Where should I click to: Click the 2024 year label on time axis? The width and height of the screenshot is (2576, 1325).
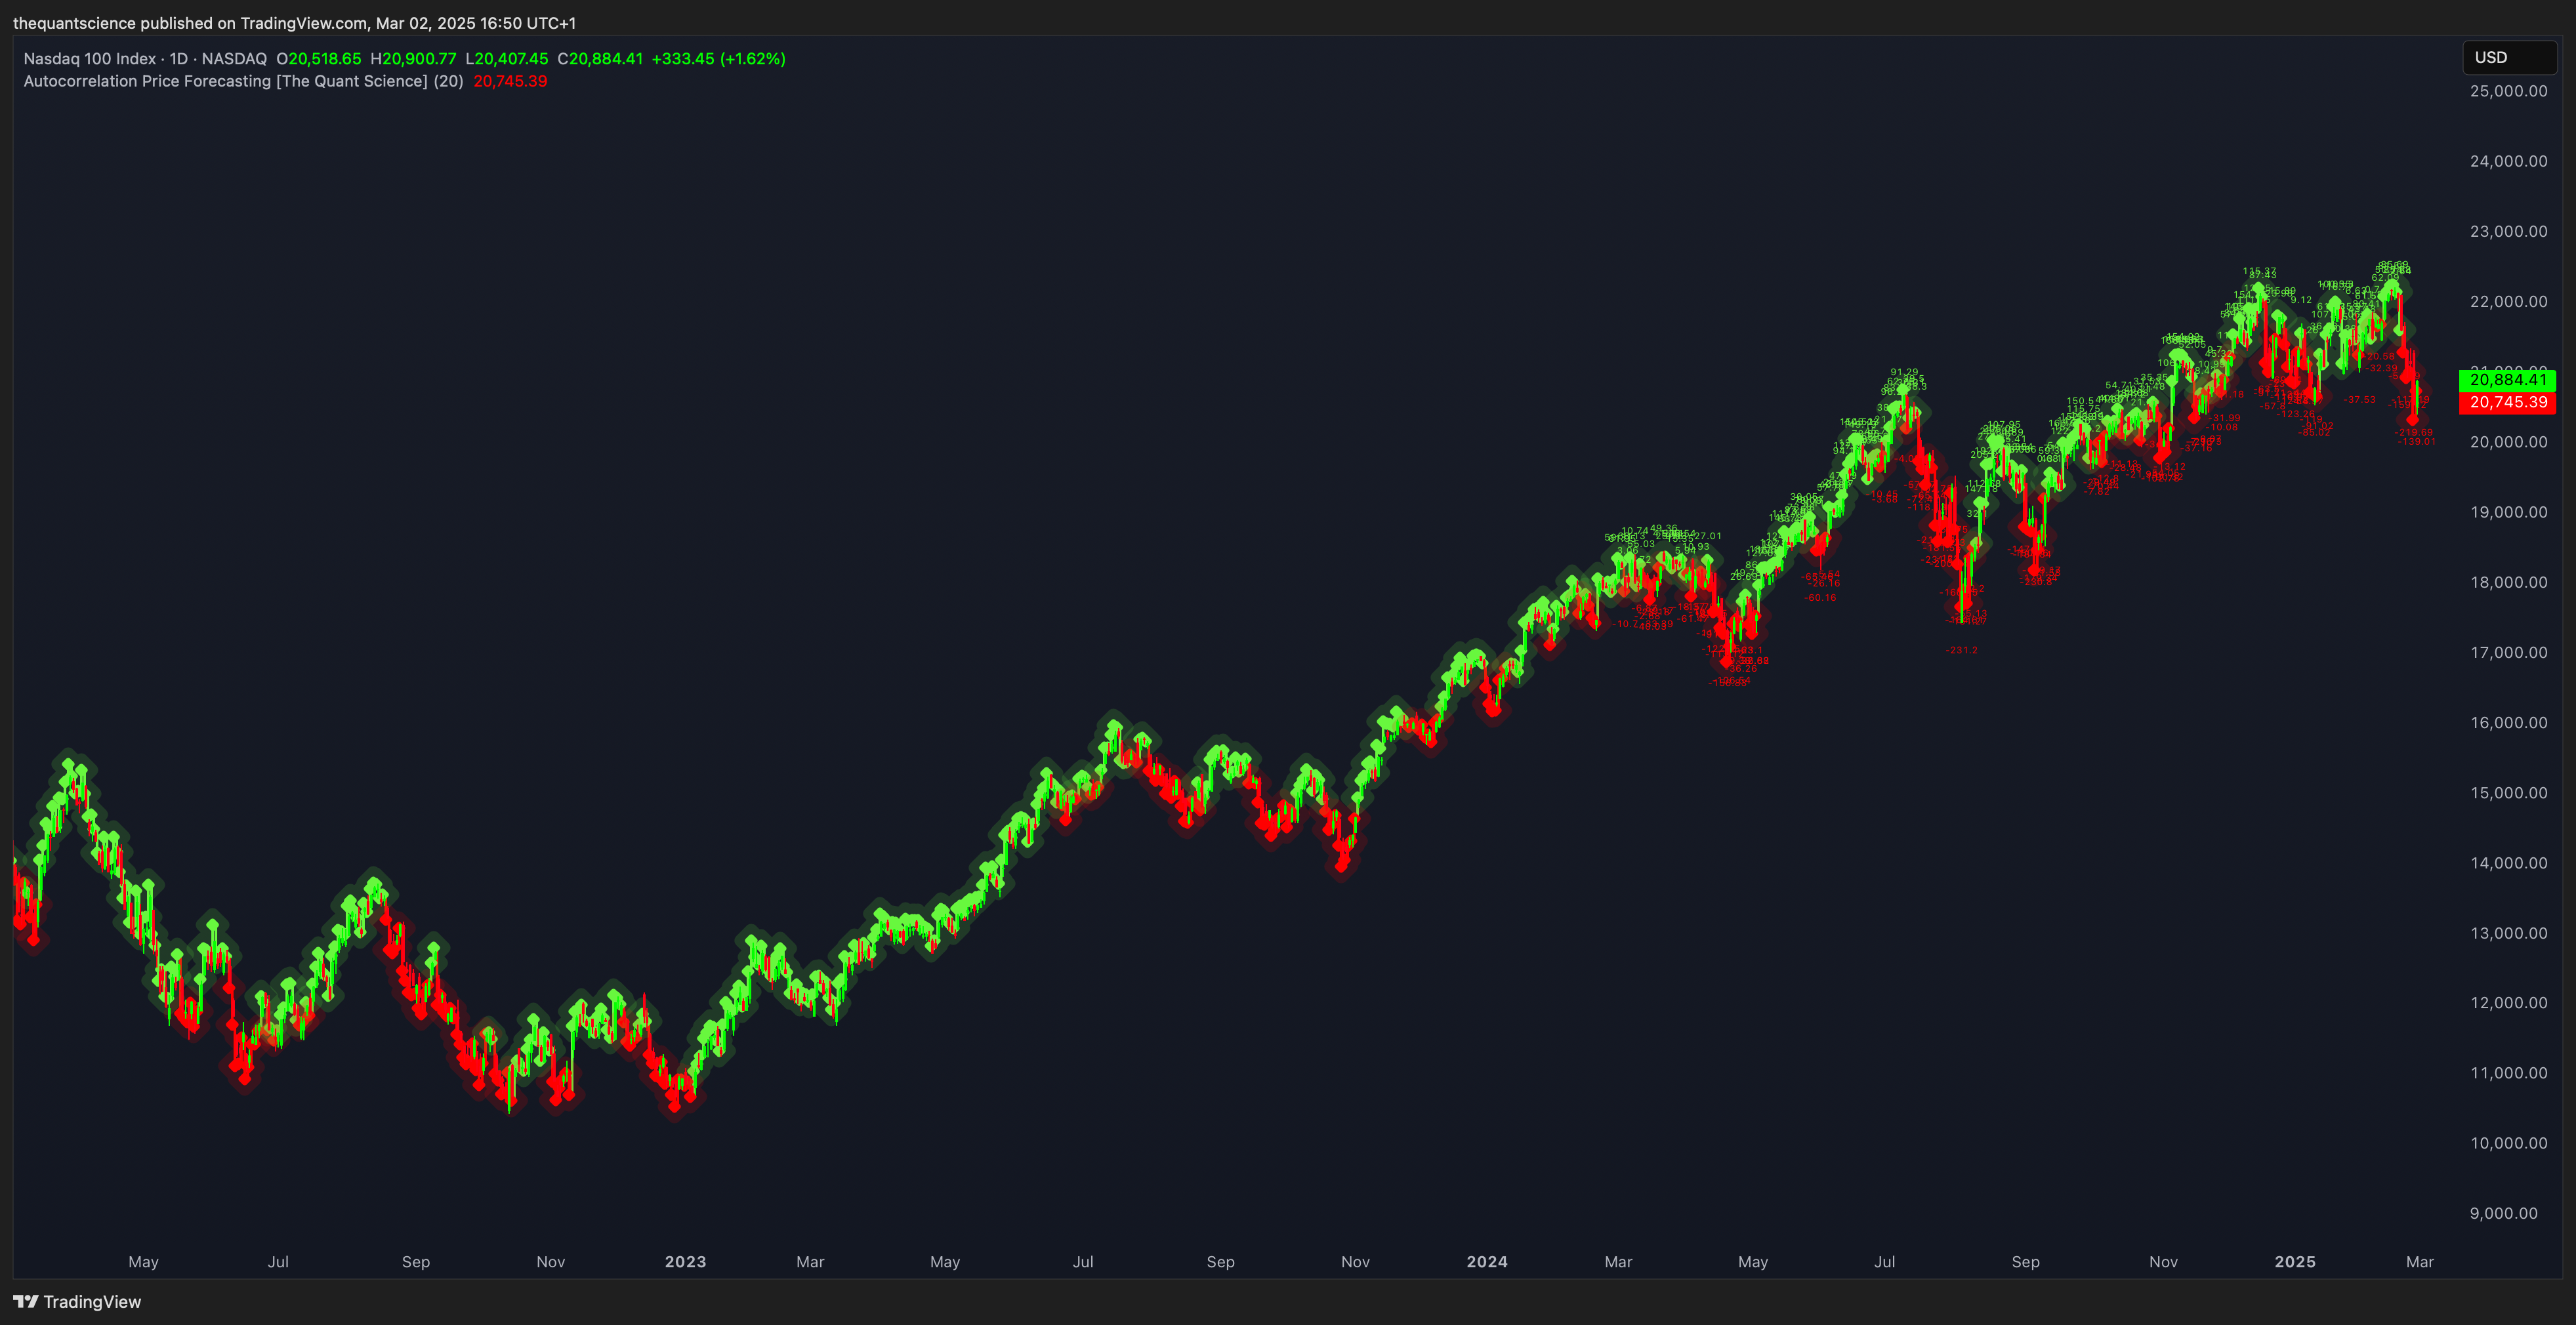click(x=1487, y=1262)
